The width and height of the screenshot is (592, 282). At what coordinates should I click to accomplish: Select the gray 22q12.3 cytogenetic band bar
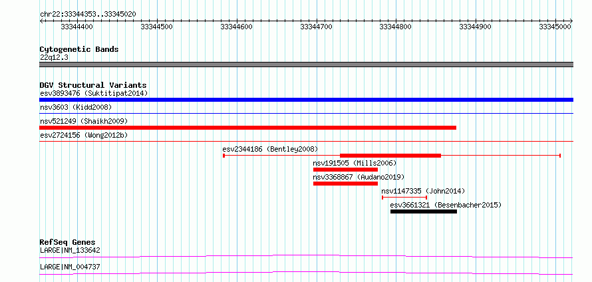tap(306, 65)
